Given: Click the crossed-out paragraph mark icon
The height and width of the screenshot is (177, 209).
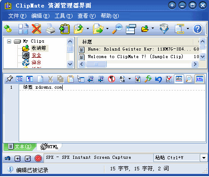Looking at the screenshot, I should pos(112,79).
